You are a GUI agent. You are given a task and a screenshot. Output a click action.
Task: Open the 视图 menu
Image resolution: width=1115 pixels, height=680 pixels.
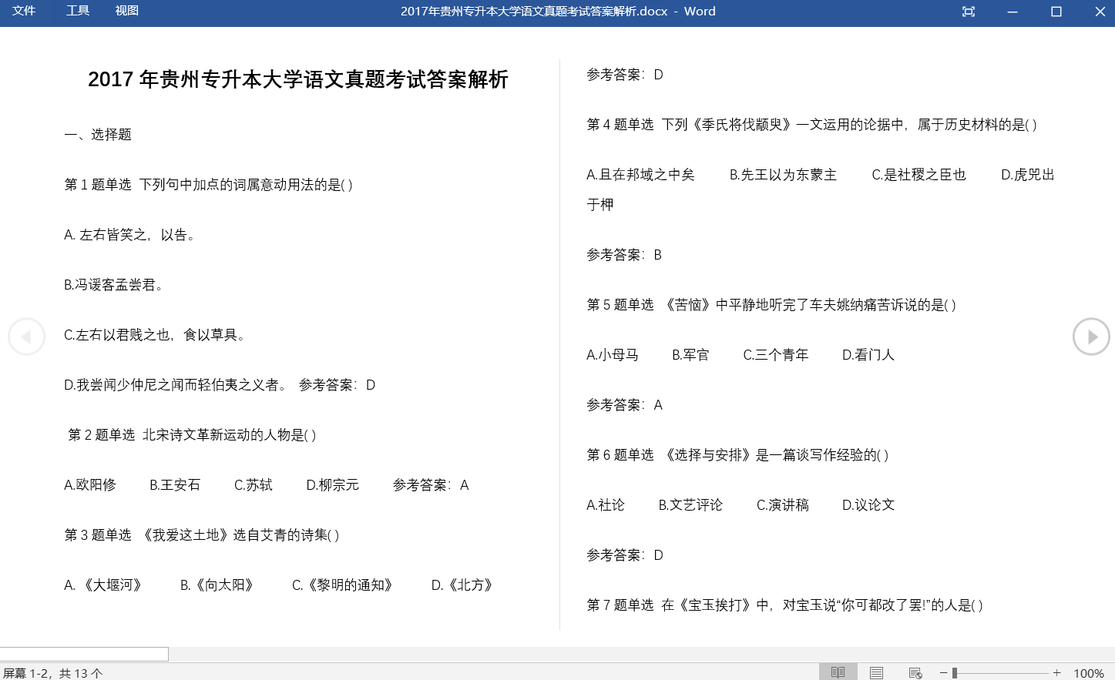pyautogui.click(x=126, y=11)
